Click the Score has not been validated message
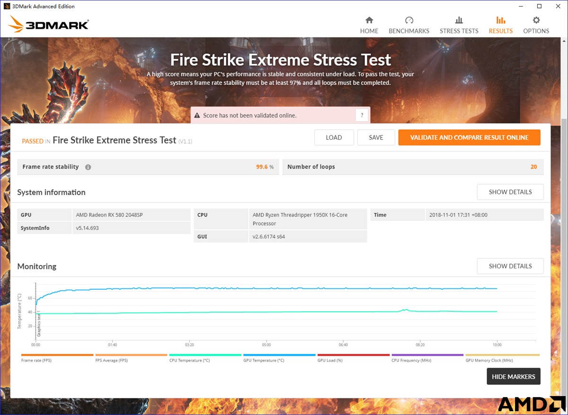The image size is (568, 415). coord(249,115)
